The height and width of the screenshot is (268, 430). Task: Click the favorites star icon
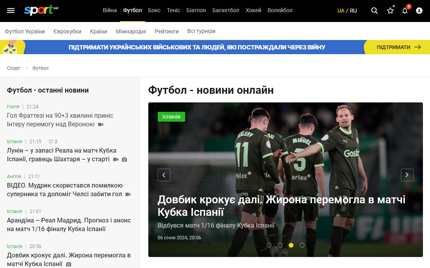coord(390,11)
